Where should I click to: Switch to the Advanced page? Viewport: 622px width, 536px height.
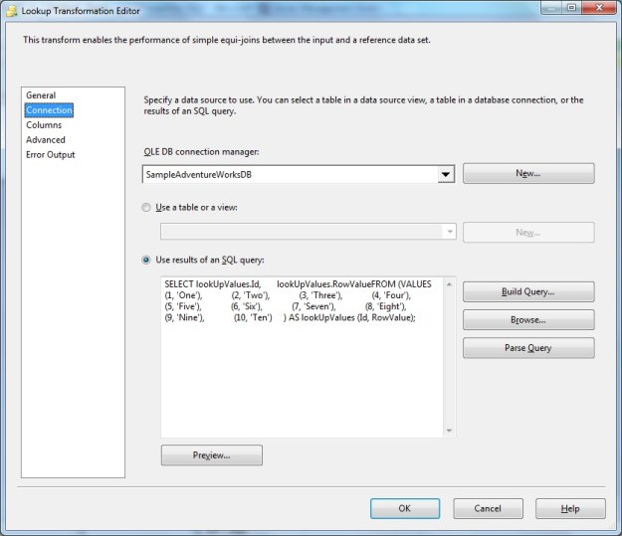(x=46, y=140)
